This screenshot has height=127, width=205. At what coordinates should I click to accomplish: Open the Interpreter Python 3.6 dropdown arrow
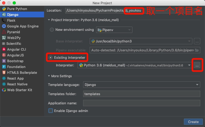pyautogui.click(x=189, y=65)
